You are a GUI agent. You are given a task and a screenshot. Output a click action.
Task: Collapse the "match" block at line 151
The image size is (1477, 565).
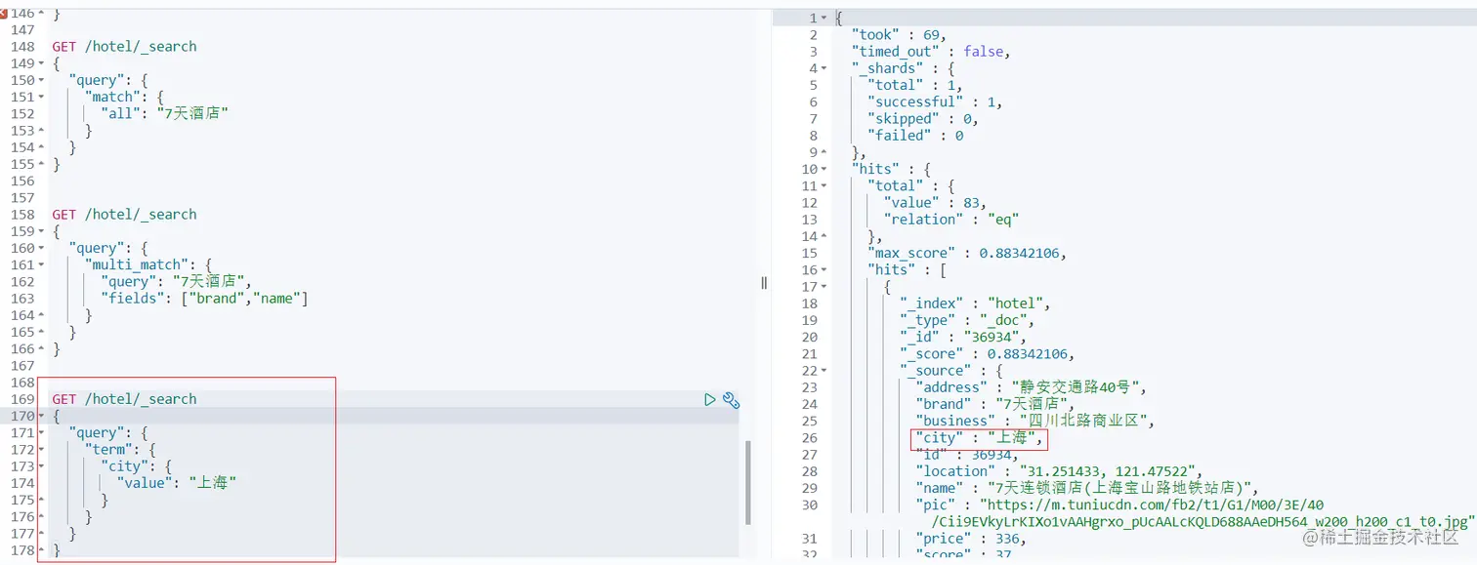pos(41,97)
